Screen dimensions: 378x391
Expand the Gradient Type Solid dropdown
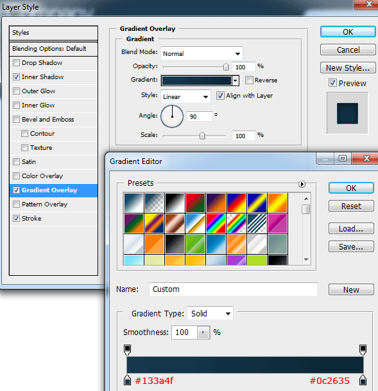210,313
